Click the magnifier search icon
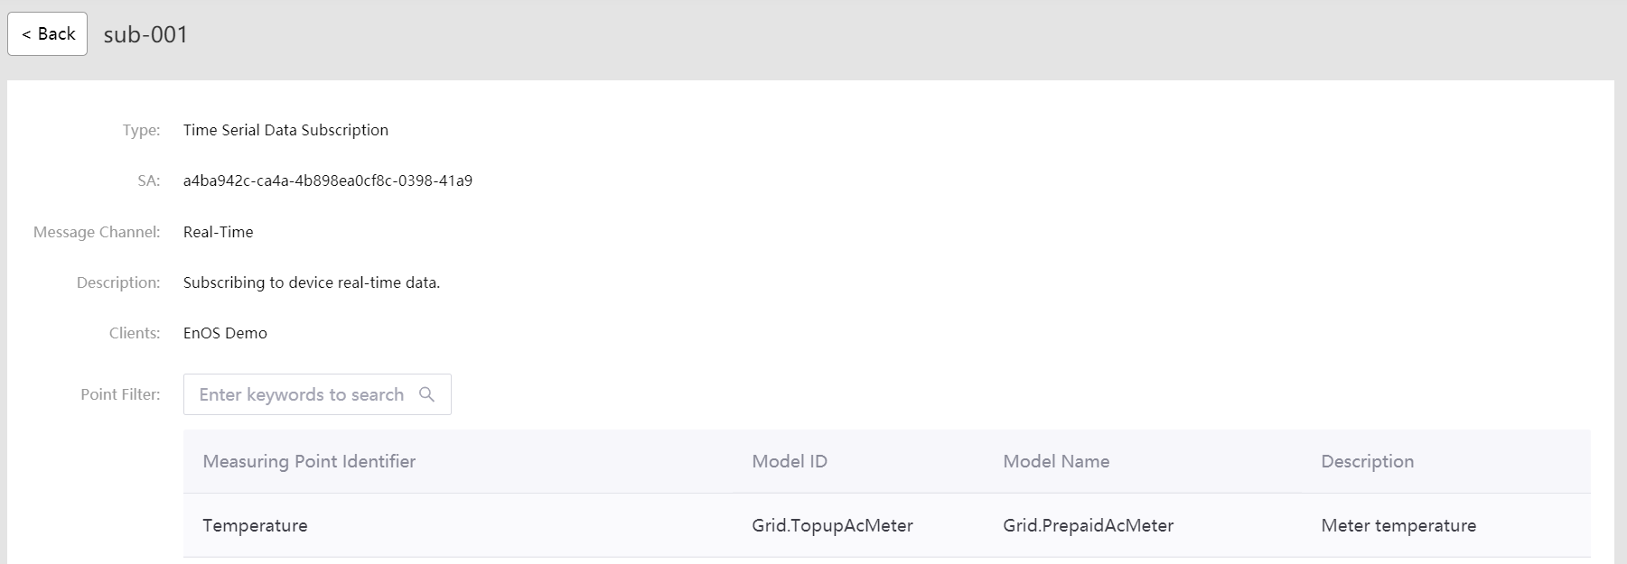Viewport: 1627px width, 564px height. 427,394
